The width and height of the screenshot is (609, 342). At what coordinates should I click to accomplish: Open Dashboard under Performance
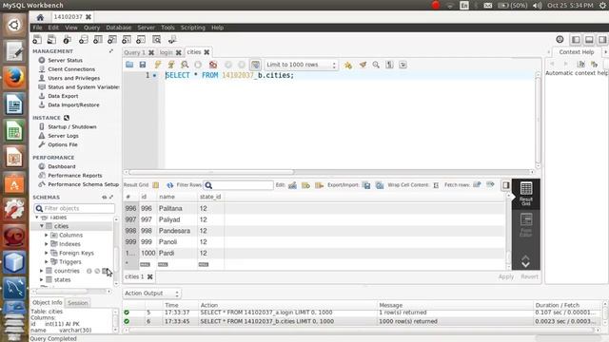[62, 167]
